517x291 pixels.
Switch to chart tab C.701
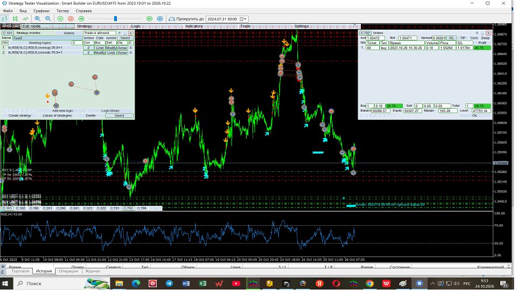pos(115,208)
